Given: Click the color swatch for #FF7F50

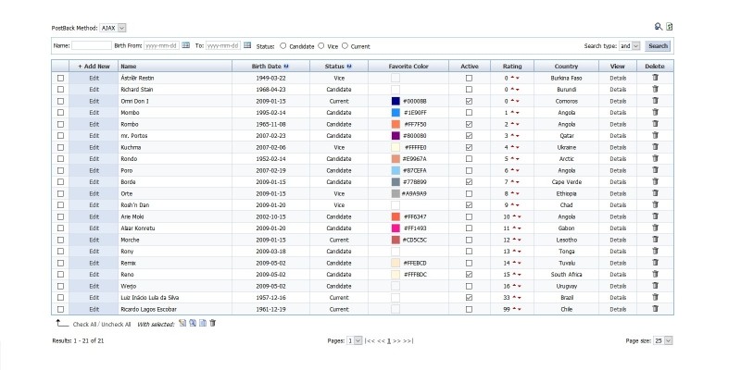Looking at the screenshot, I should coord(396,124).
